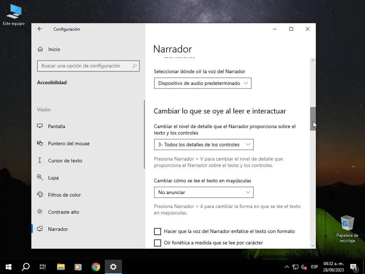Open the Windows Start menu

pyautogui.click(x=9, y=267)
